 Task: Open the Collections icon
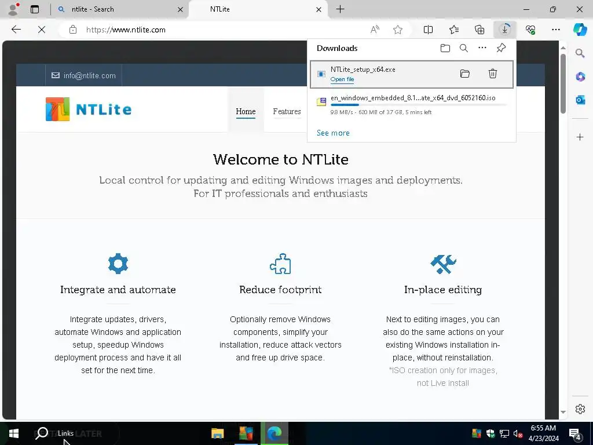(479, 30)
